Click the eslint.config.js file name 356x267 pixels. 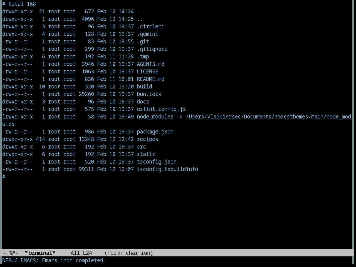[161, 109]
